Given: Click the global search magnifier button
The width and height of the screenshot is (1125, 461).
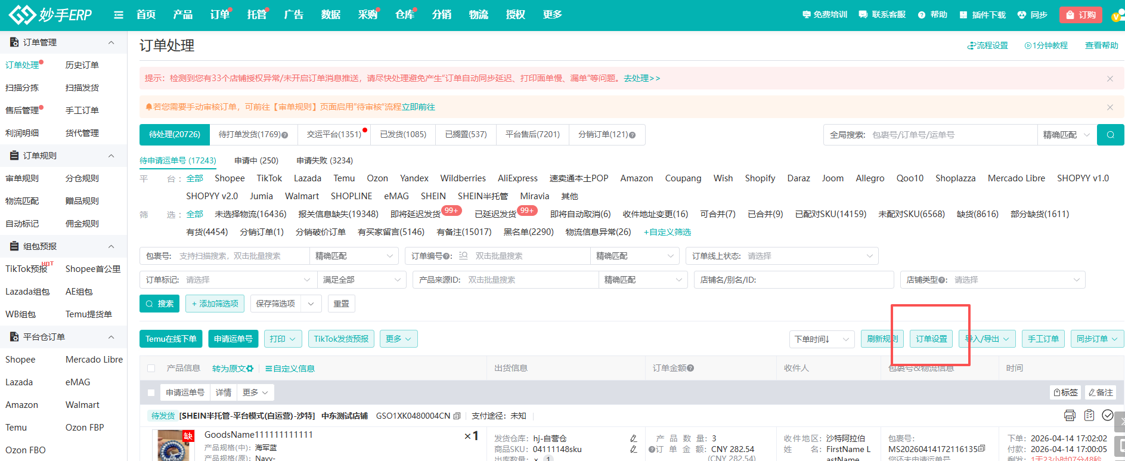Looking at the screenshot, I should (1111, 135).
